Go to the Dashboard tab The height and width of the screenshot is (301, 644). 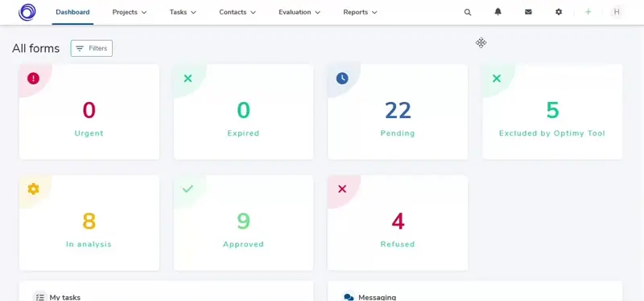coord(72,12)
